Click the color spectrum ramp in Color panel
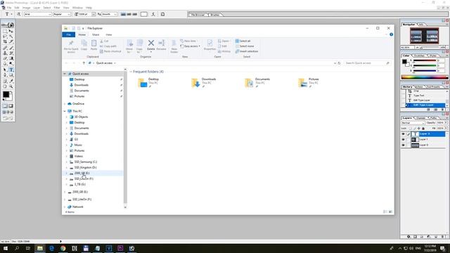The width and height of the screenshot is (450, 253). click(x=425, y=77)
